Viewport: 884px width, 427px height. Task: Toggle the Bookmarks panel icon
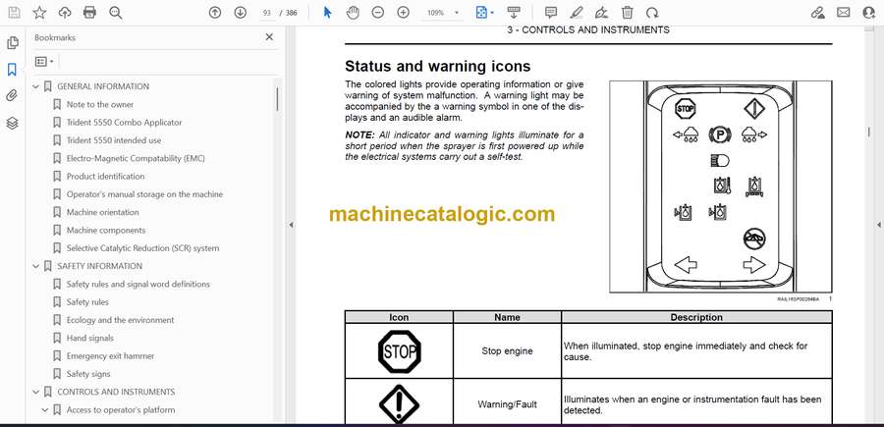tap(12, 70)
